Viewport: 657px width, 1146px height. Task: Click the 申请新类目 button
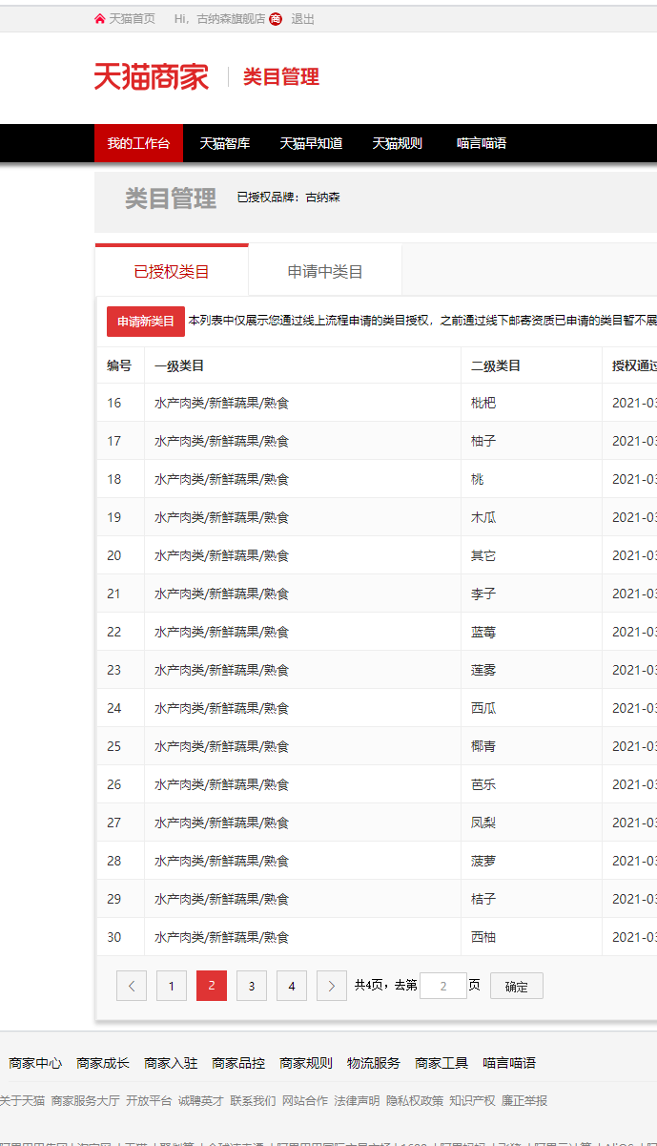[x=146, y=322]
